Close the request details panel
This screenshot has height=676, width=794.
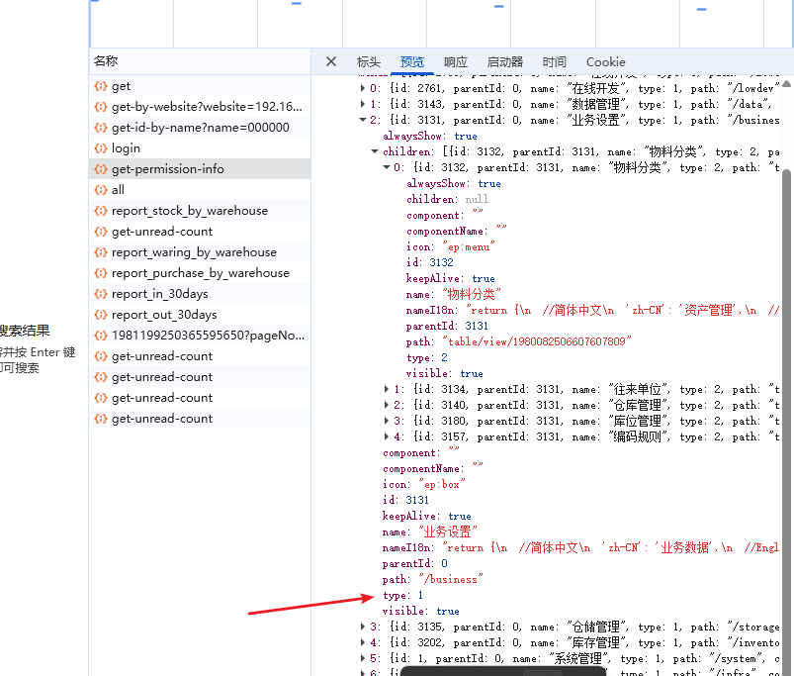tap(331, 61)
